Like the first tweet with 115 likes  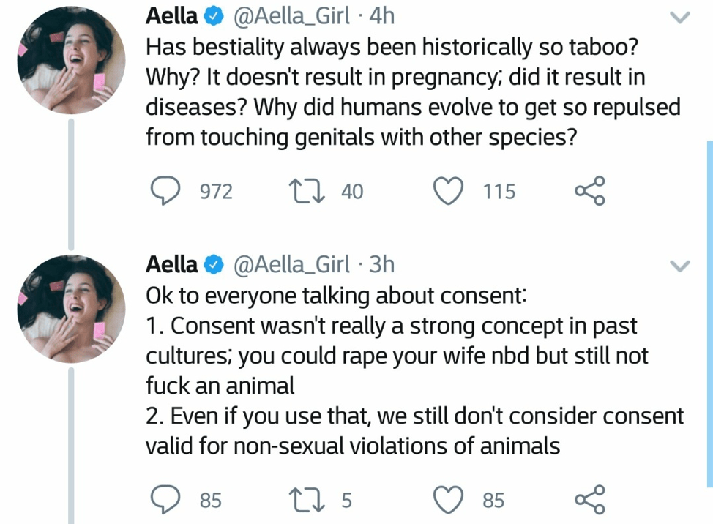point(449,192)
